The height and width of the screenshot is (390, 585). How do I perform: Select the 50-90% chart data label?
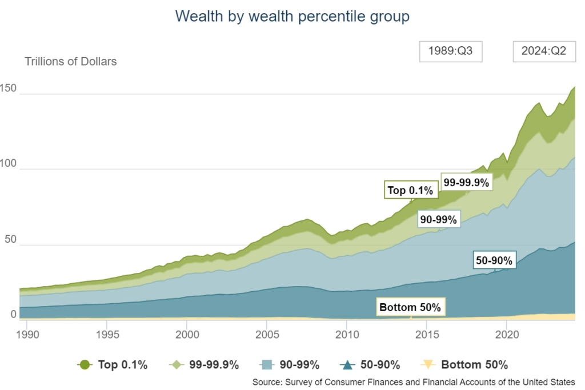click(494, 260)
